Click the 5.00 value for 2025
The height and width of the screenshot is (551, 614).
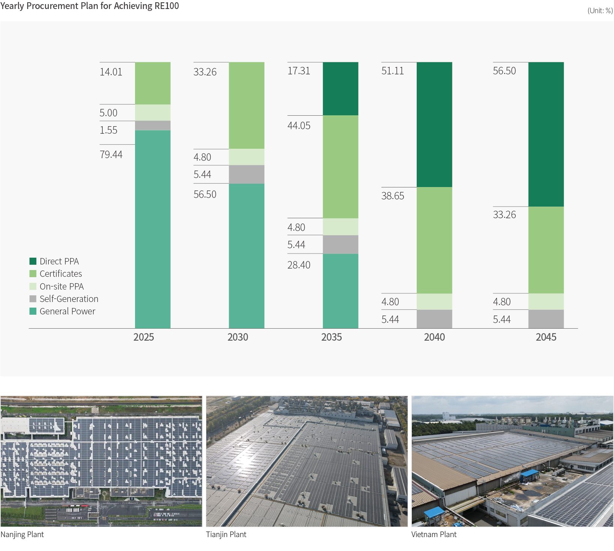click(108, 113)
